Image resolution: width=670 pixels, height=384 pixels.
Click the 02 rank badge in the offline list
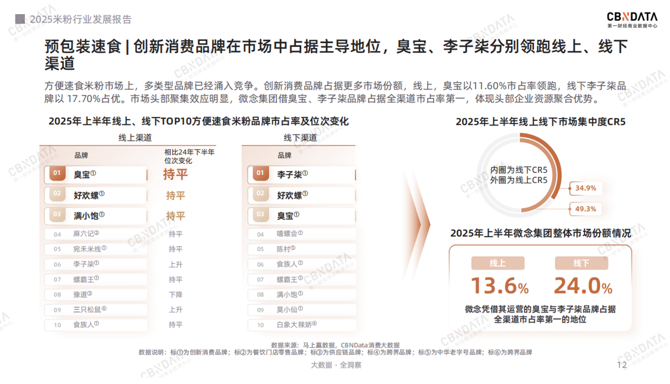[260, 193]
